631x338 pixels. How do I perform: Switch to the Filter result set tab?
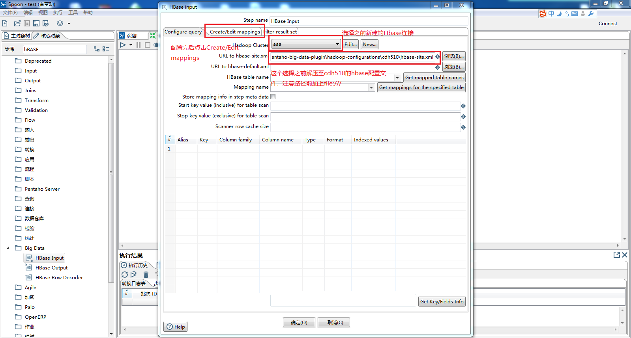[x=281, y=32]
